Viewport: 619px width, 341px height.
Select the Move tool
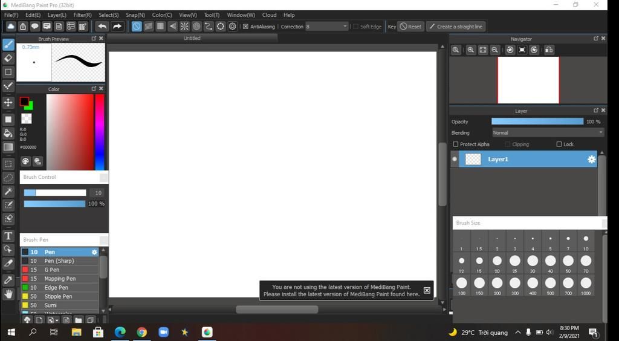click(x=8, y=103)
